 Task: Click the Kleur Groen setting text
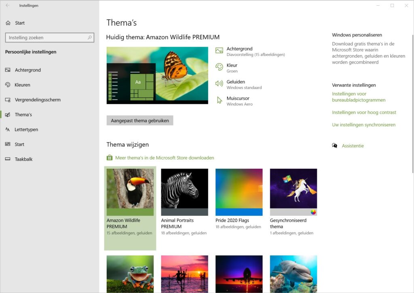tap(232, 68)
